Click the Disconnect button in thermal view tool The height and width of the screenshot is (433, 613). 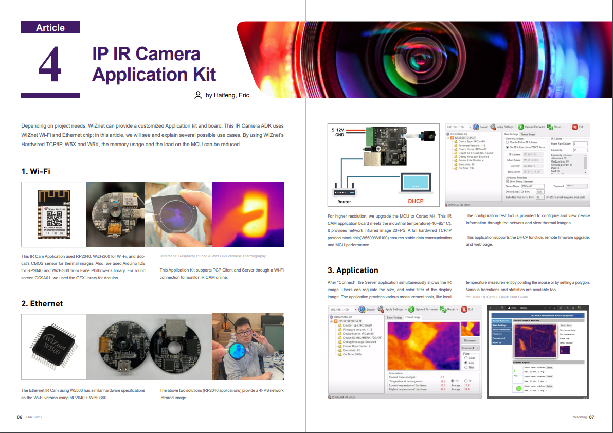tap(471, 340)
